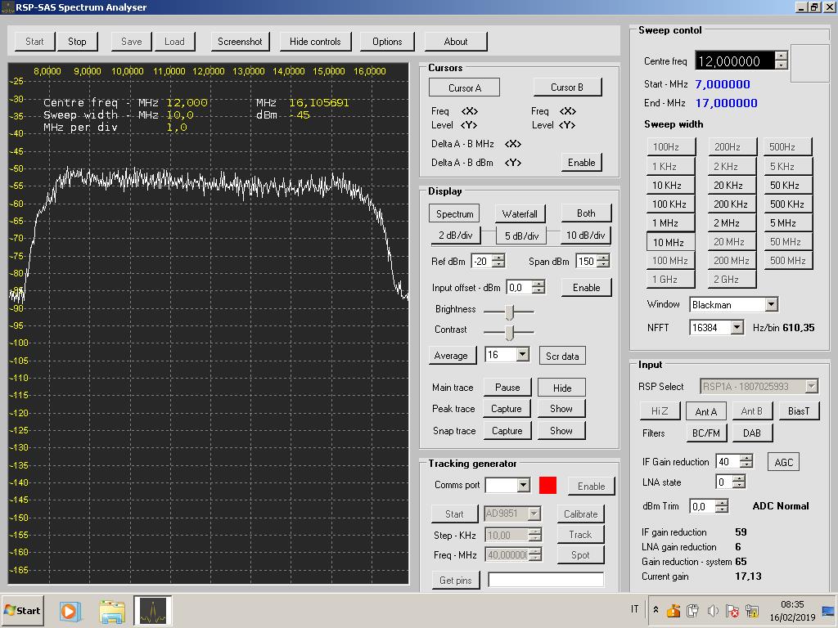Open the Average count dropdown
Viewport: 838px width, 628px height.
(523, 355)
